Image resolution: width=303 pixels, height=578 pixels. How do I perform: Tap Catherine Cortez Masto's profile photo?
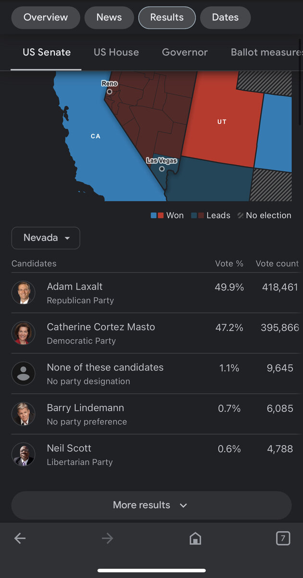click(x=23, y=333)
